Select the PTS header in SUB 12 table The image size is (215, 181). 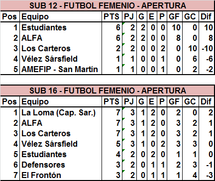click(112, 16)
